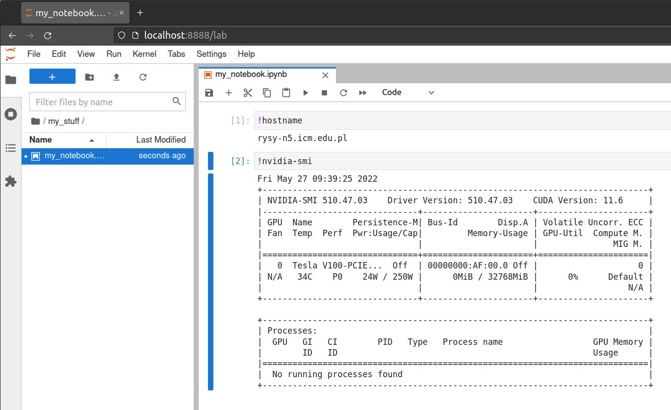This screenshot has height=410, width=671.
Task: Sort files by Name column header
Action: pos(41,140)
